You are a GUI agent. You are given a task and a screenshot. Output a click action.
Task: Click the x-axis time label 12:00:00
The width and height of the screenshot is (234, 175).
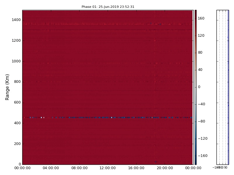(108, 168)
